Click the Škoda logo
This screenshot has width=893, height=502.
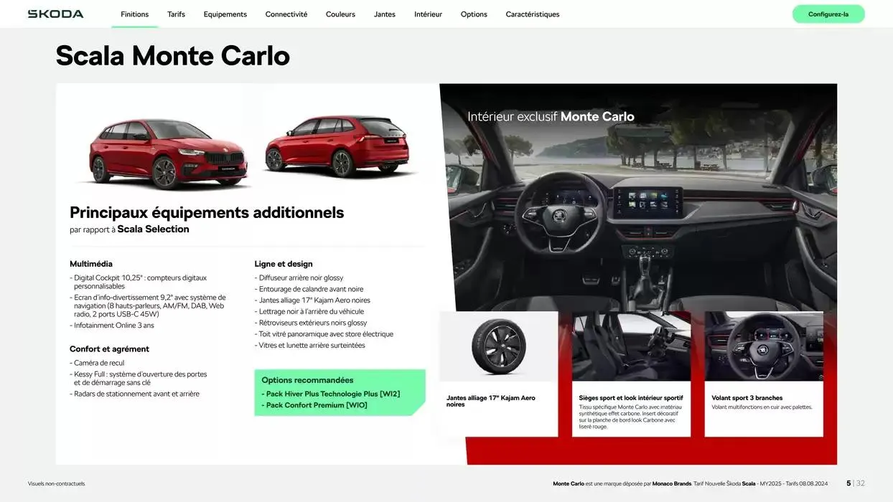point(55,14)
